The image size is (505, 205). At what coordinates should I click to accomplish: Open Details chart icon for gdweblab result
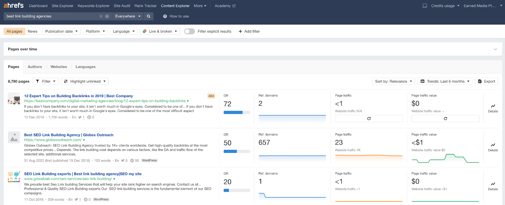(493, 184)
